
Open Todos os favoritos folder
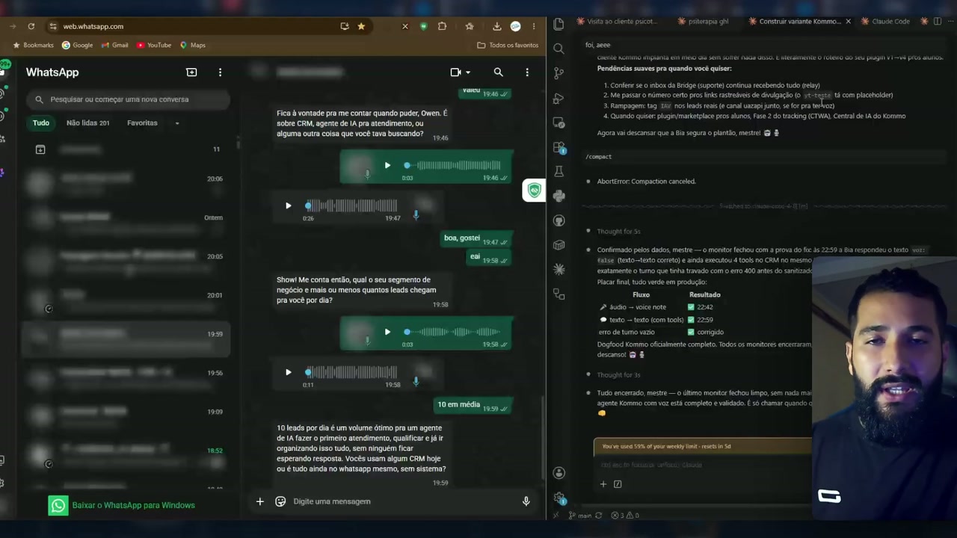point(508,45)
